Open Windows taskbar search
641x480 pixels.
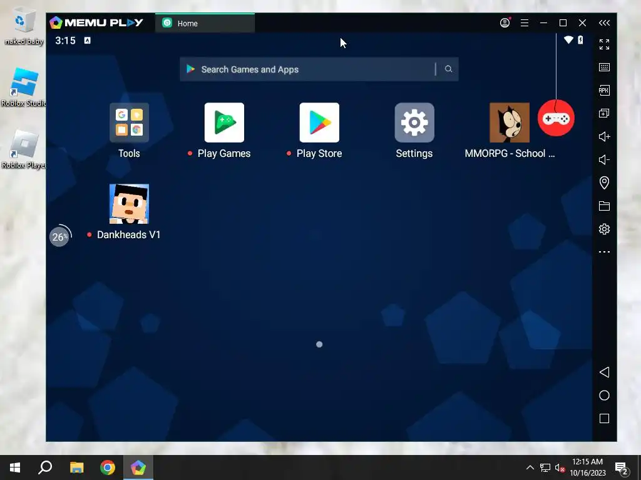point(45,467)
